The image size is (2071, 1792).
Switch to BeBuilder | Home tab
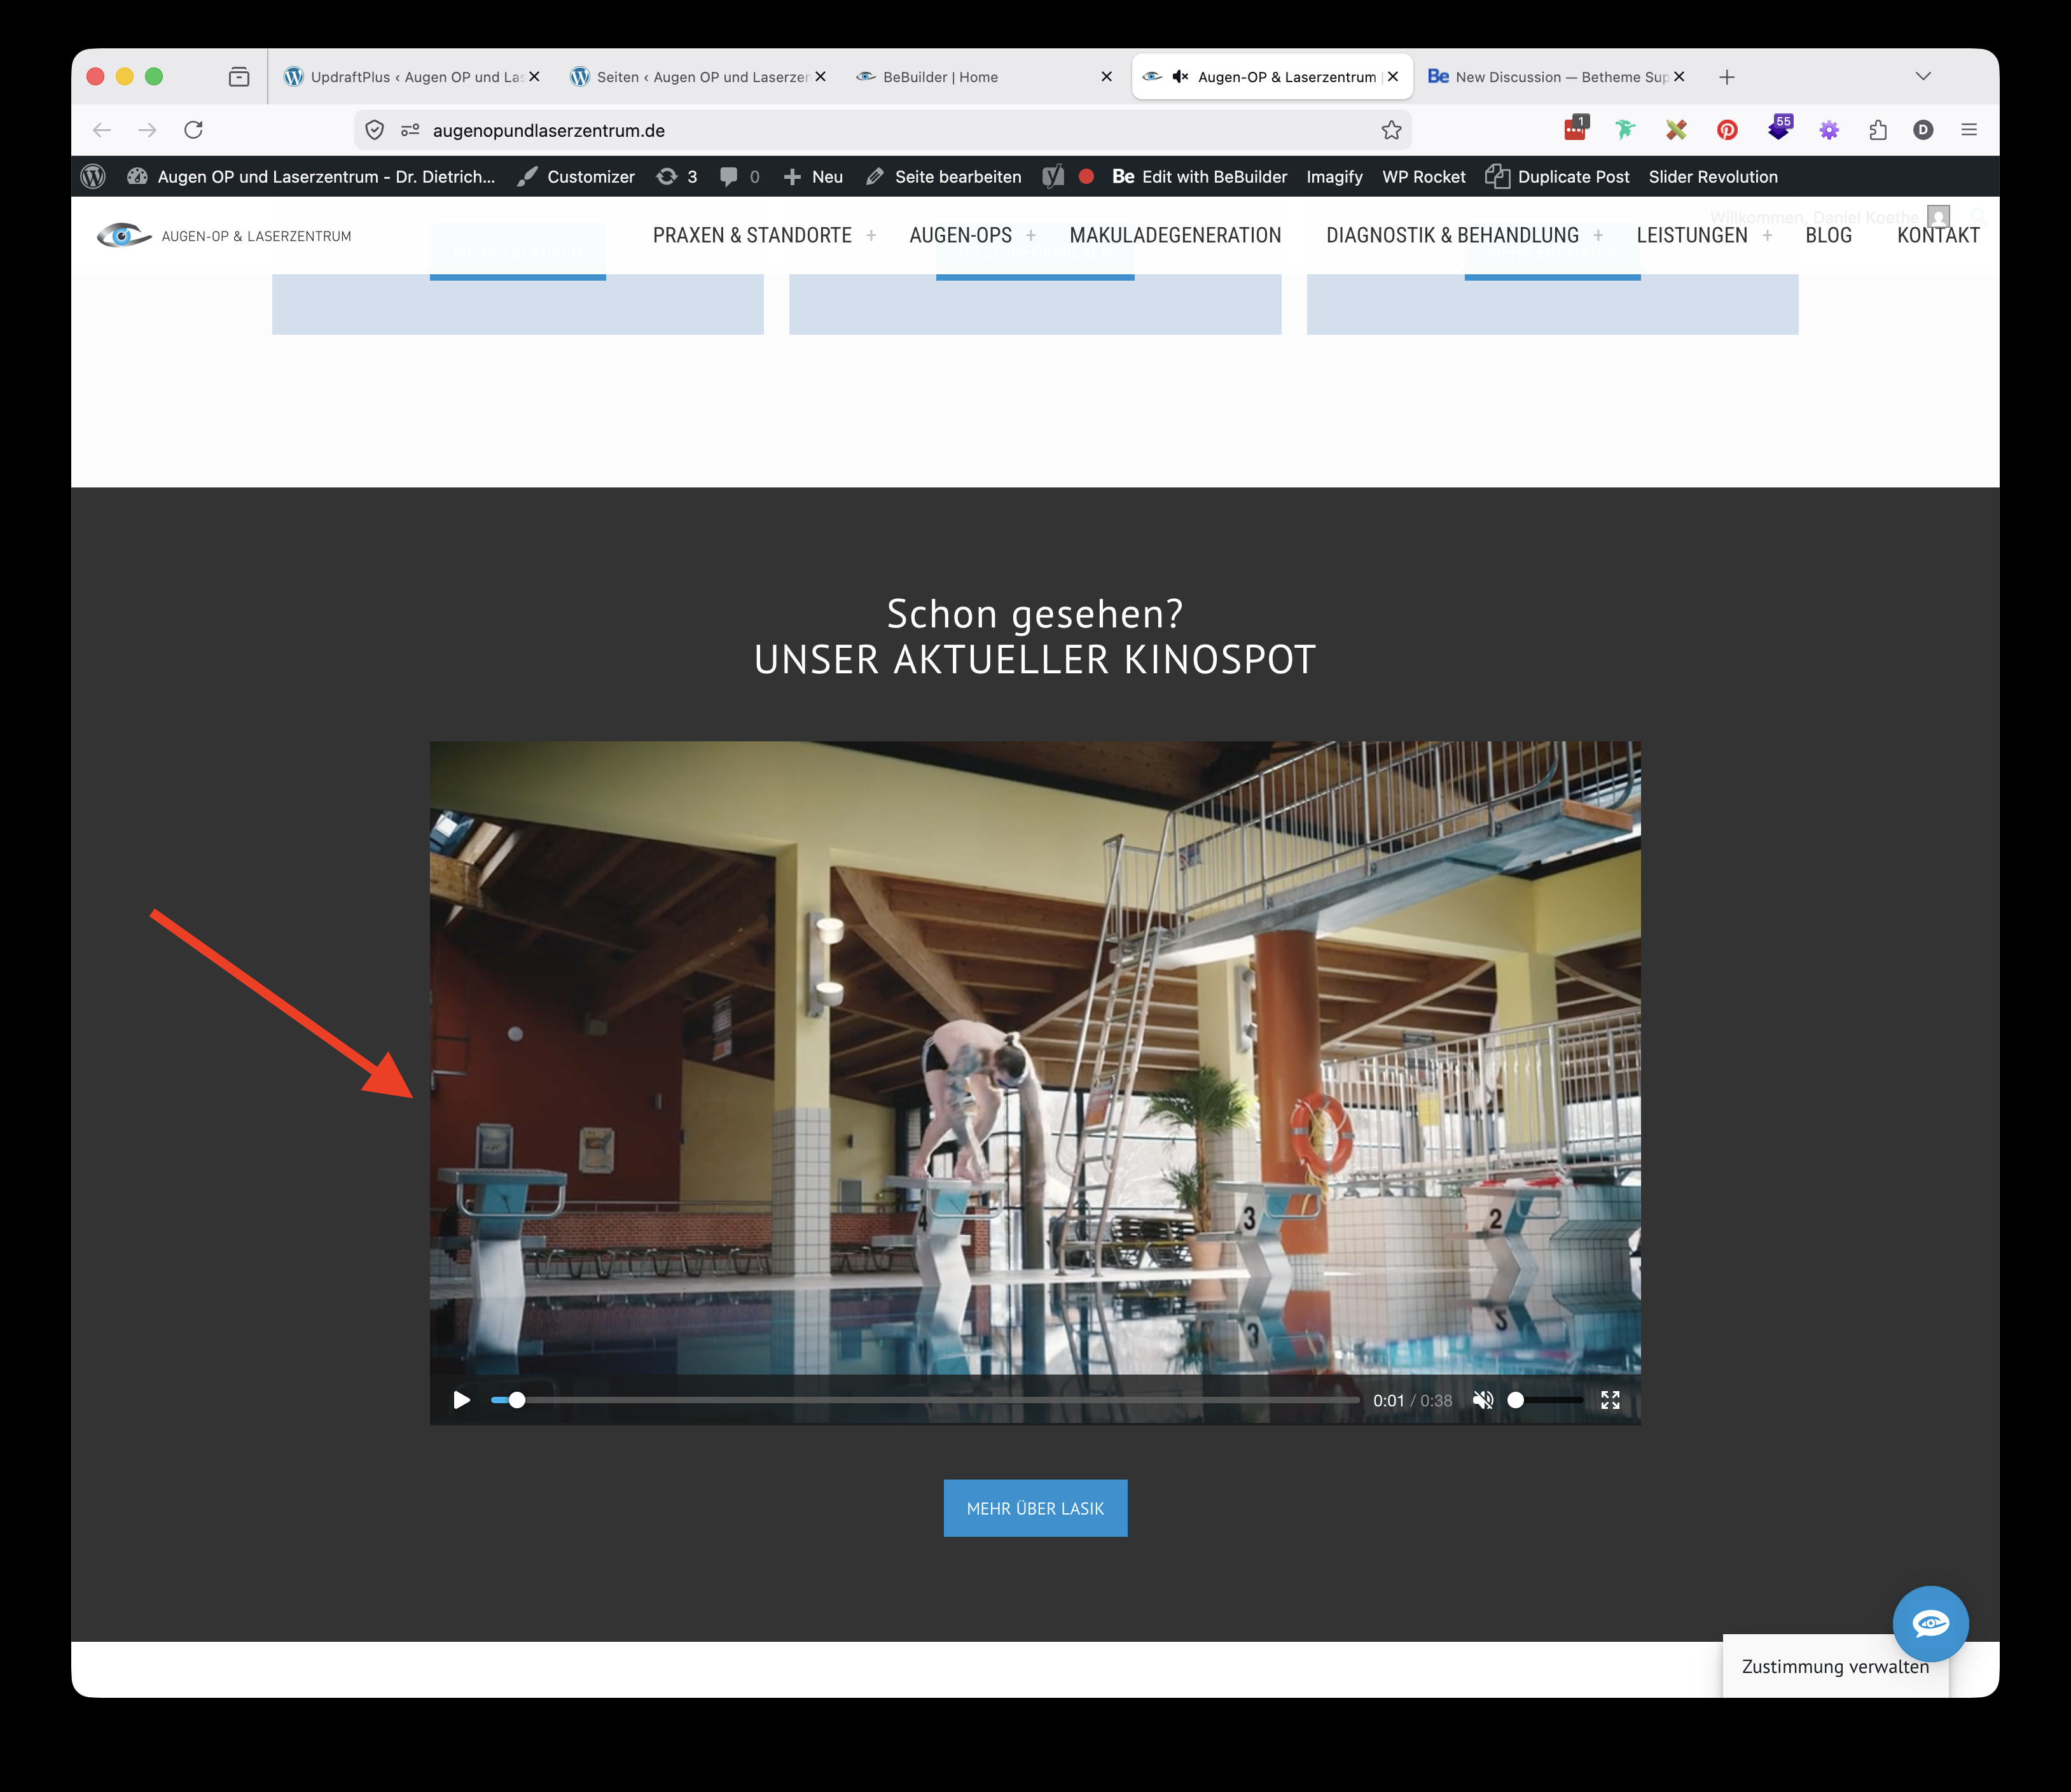pos(939,77)
